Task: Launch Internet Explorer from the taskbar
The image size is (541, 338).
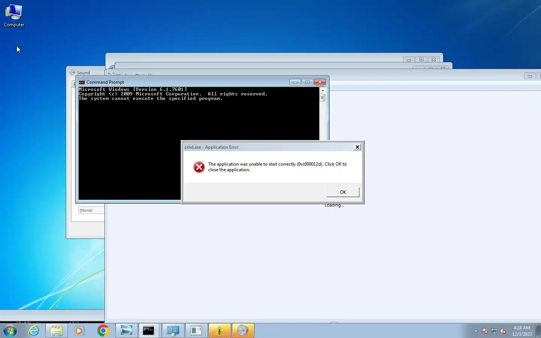Action: (x=33, y=330)
